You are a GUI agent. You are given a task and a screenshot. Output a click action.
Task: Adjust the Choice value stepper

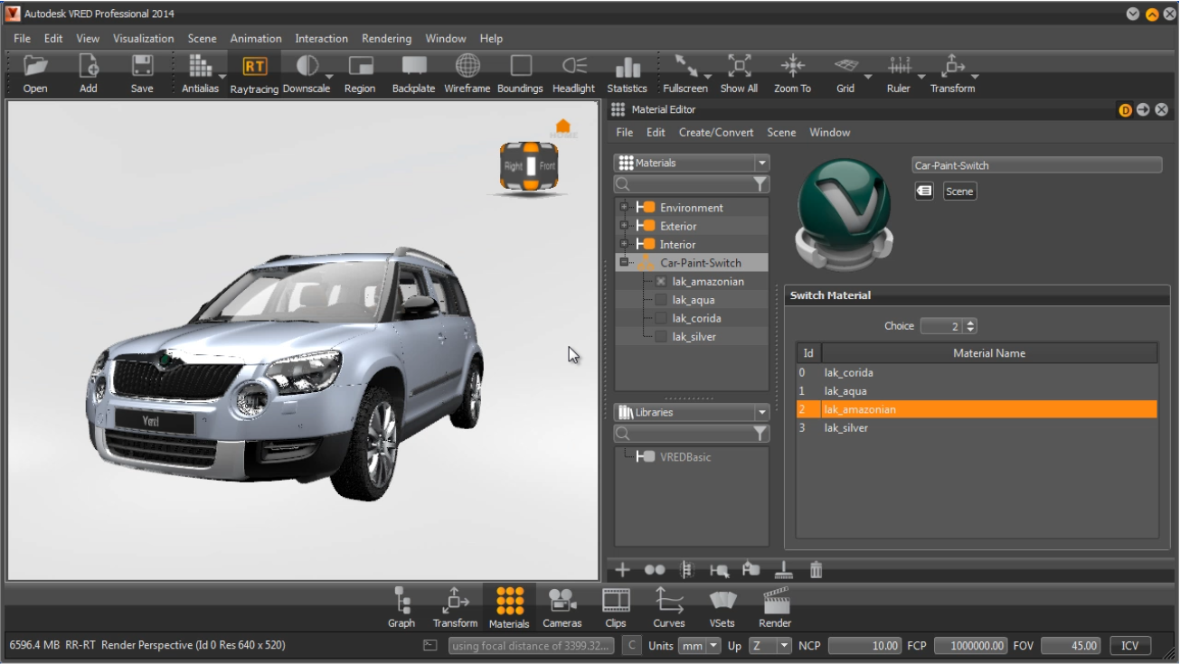pos(971,326)
